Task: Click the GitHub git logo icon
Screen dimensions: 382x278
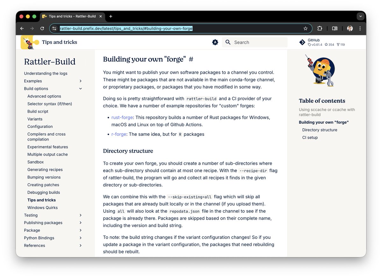Action: 302,42
